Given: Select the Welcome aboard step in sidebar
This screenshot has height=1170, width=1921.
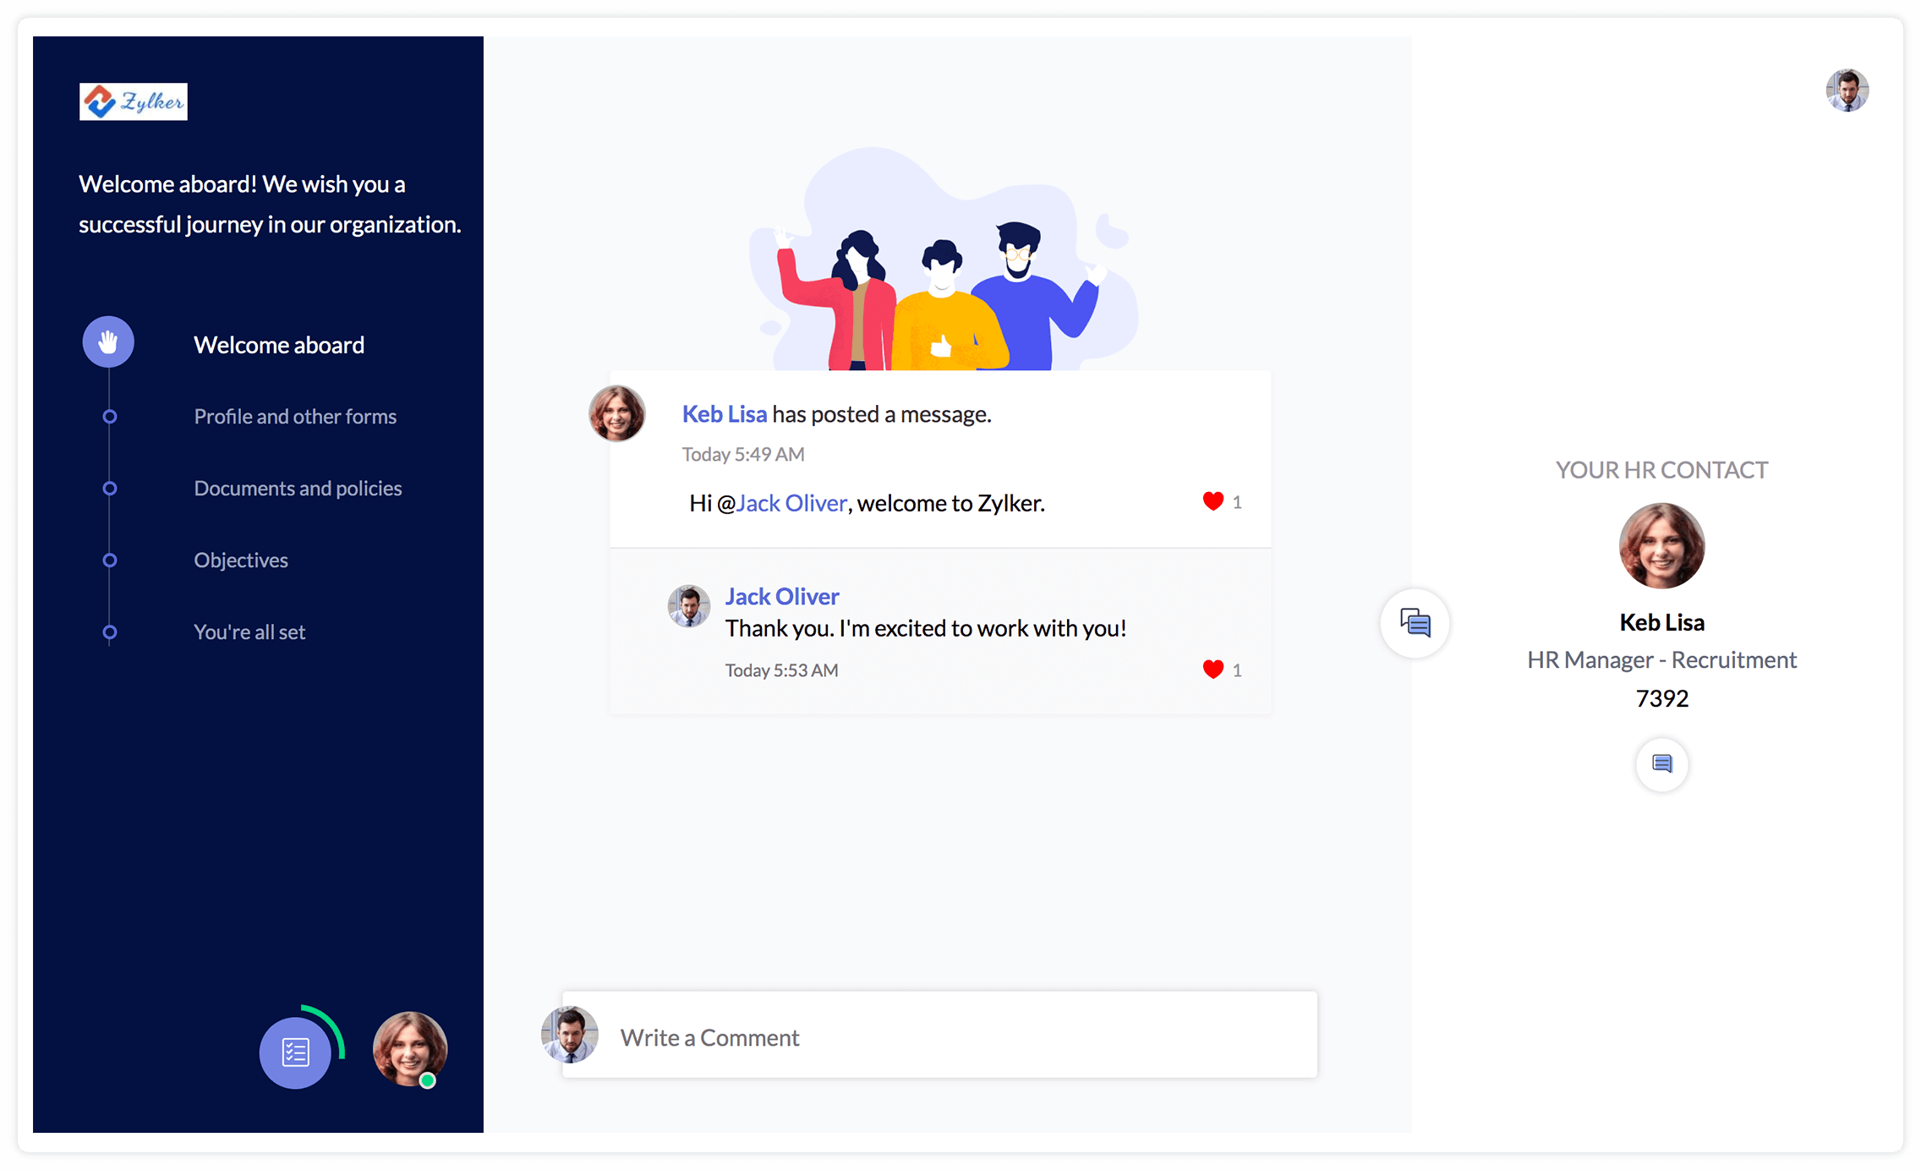Looking at the screenshot, I should (278, 344).
